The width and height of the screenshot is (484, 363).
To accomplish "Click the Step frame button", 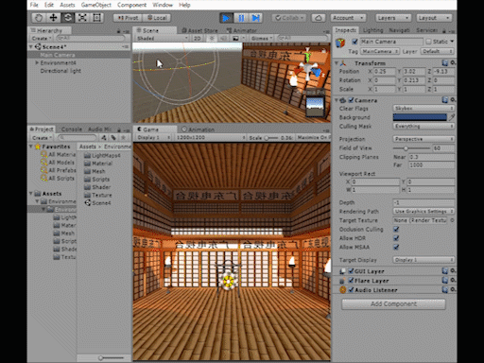I will click(x=255, y=18).
